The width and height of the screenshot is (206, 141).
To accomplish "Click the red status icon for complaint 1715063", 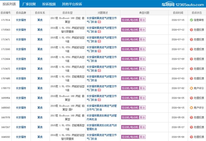I will coord(191,30).
